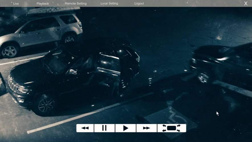Screen dimensions: 252x142
Task: Open Remote Setting
Action: 75,4
